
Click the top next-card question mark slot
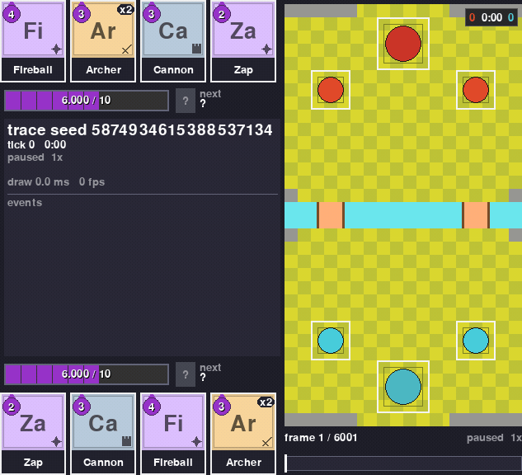coord(186,101)
